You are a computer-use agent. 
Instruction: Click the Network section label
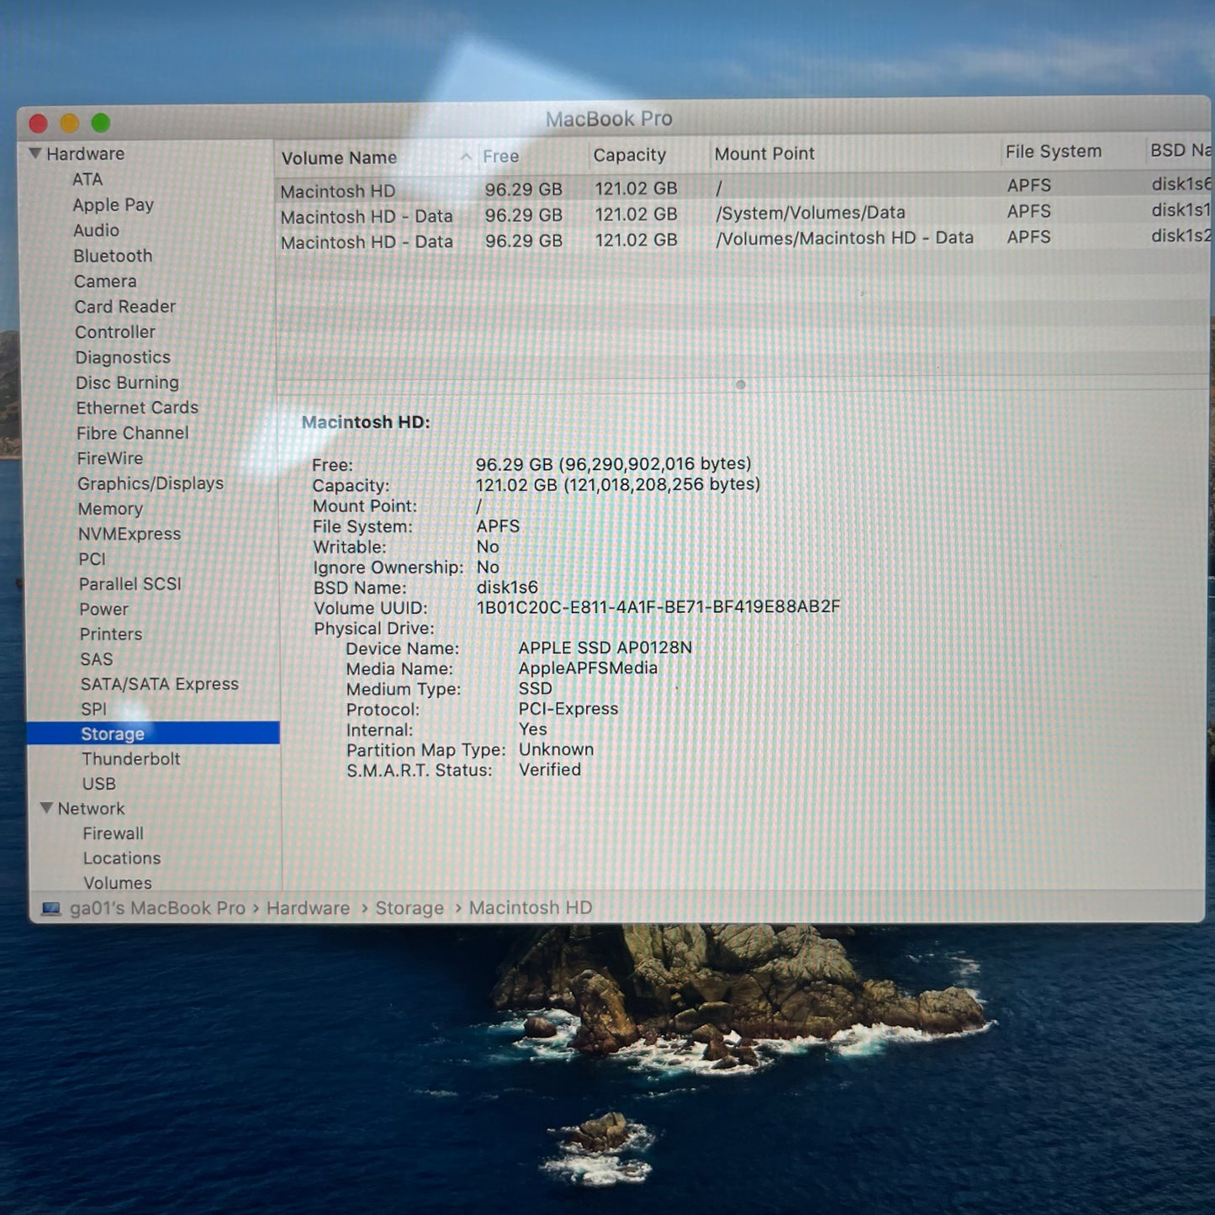click(91, 808)
